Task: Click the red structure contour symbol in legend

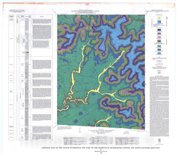Action: (x=159, y=64)
